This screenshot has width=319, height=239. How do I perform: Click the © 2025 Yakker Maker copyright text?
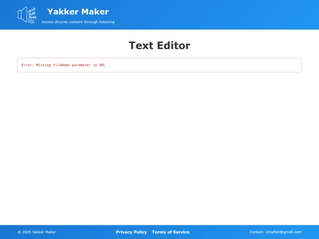37,232
